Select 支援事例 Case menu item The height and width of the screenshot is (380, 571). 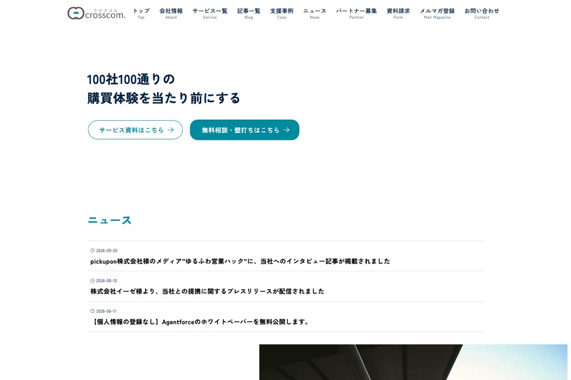(x=282, y=13)
